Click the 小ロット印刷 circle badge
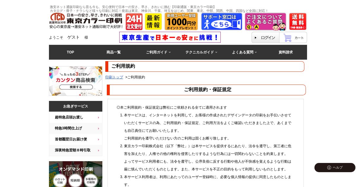This screenshot has width=356, height=187. tap(60, 180)
